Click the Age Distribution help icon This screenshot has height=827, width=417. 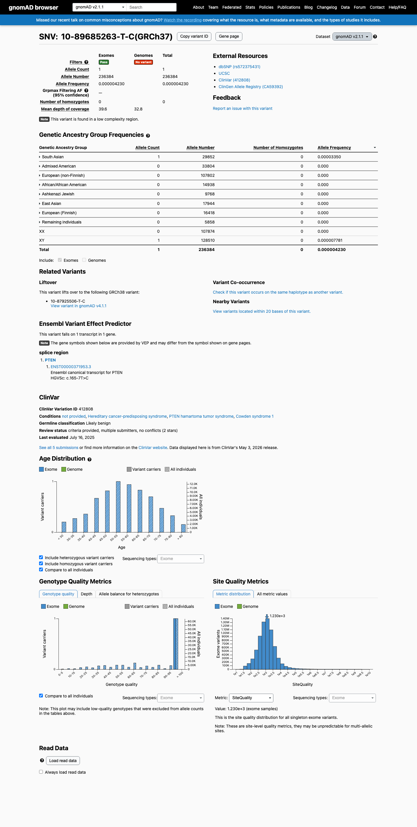pos(89,459)
